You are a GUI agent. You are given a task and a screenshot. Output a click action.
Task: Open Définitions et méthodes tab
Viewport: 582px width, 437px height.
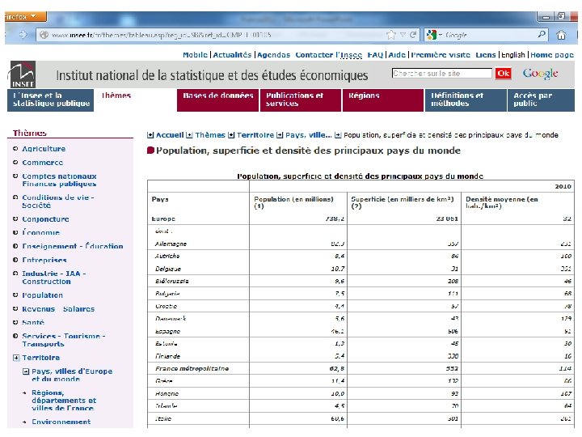click(466, 100)
